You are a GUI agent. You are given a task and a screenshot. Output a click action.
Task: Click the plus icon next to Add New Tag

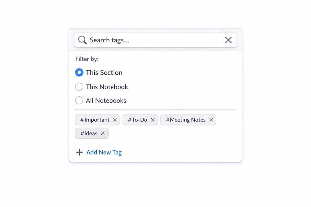coord(79,152)
